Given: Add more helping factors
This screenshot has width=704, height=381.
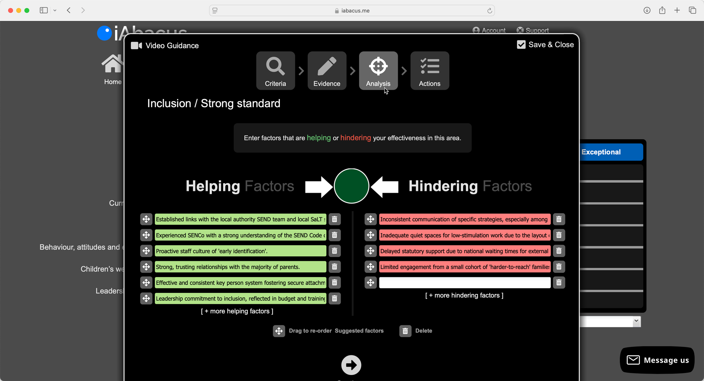Looking at the screenshot, I should coord(237,311).
